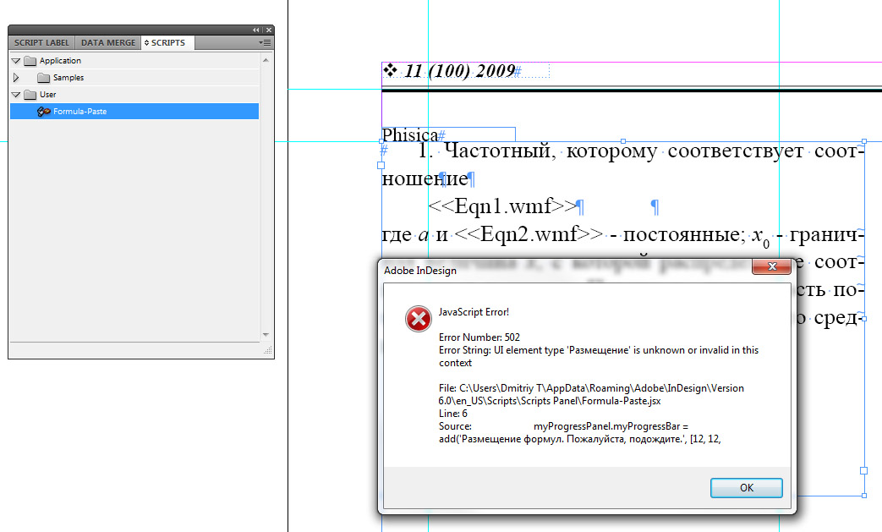This screenshot has width=882, height=532.
Task: Click the red error icon in dialog
Action: 419,319
